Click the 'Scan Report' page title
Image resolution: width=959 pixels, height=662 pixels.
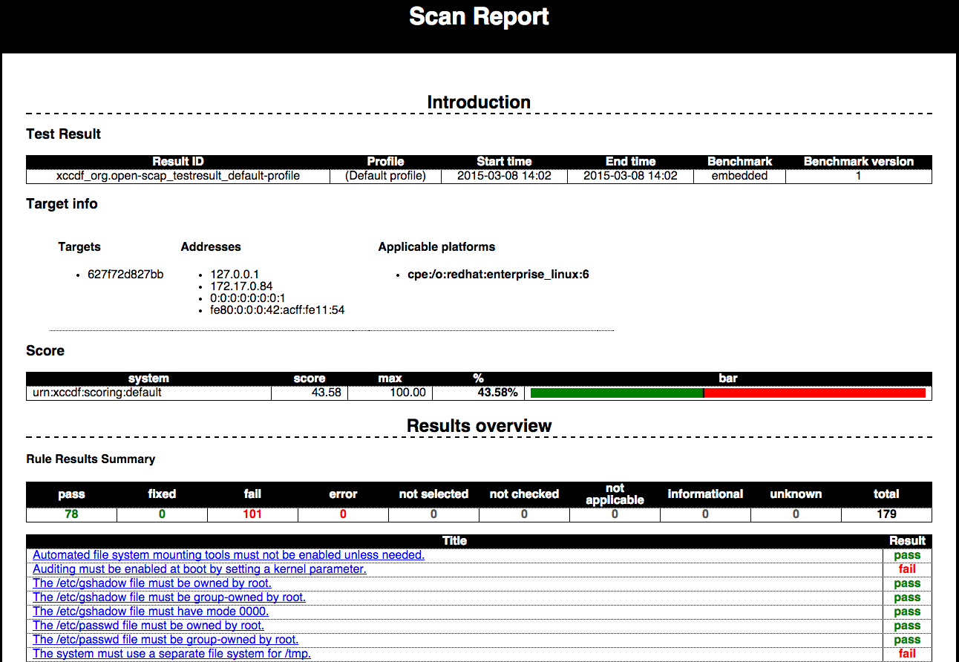(x=479, y=16)
